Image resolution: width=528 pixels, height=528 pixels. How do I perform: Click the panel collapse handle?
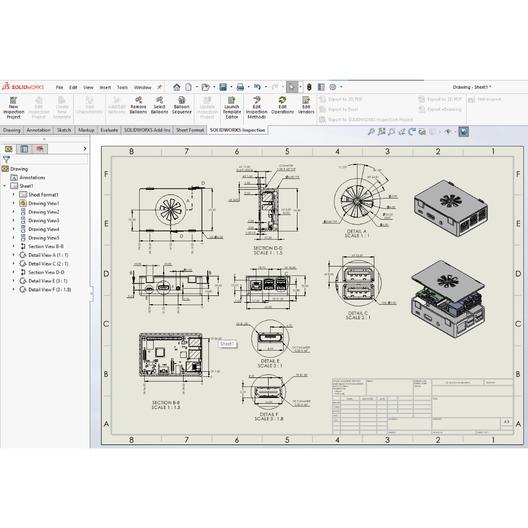[x=91, y=293]
